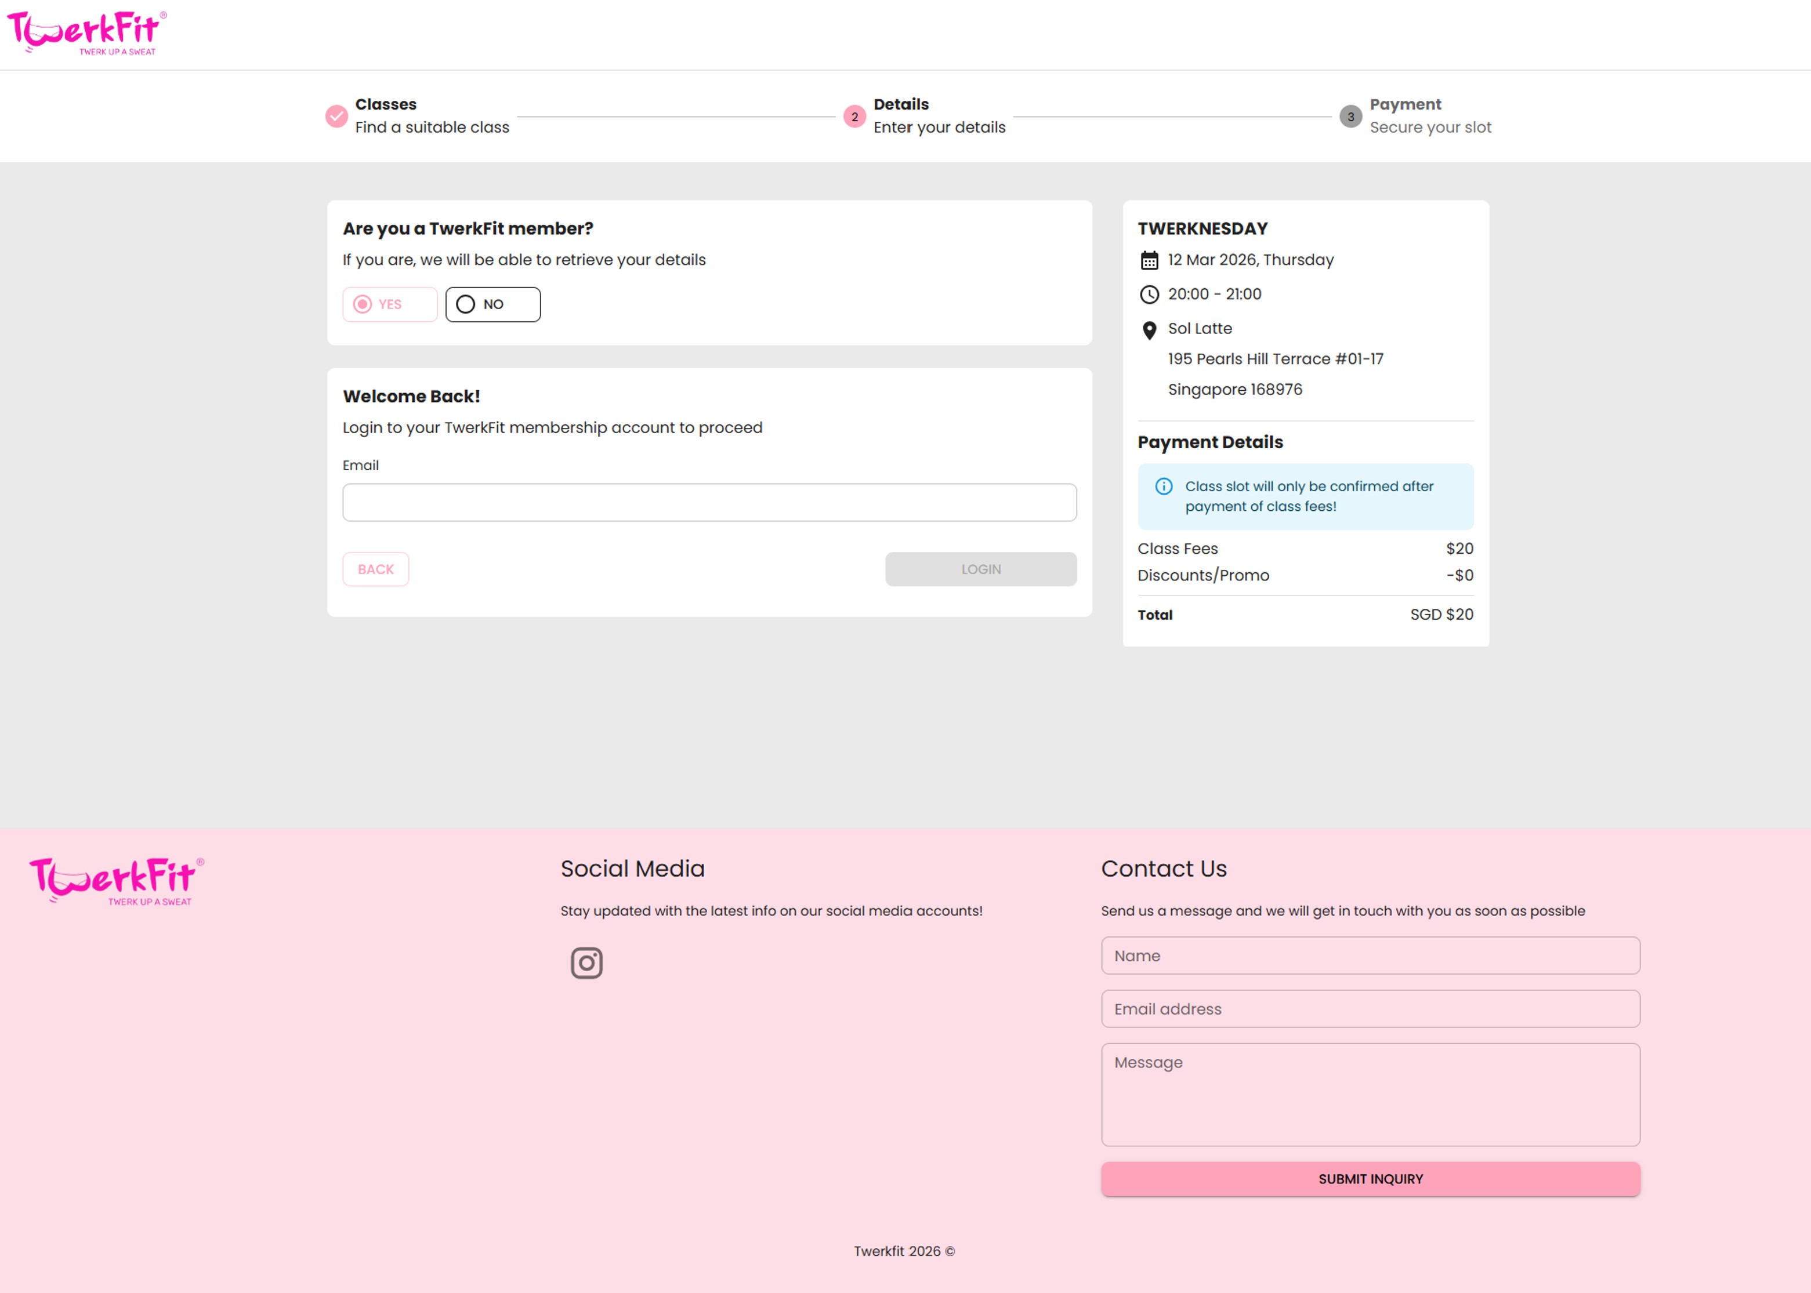
Task: Click the TwerkFit logo in header
Action: (87, 34)
